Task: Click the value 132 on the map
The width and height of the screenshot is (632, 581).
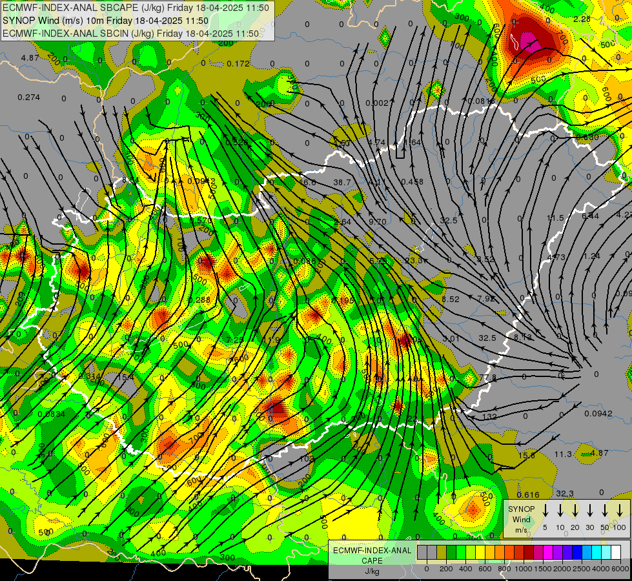Action: pyautogui.click(x=489, y=416)
